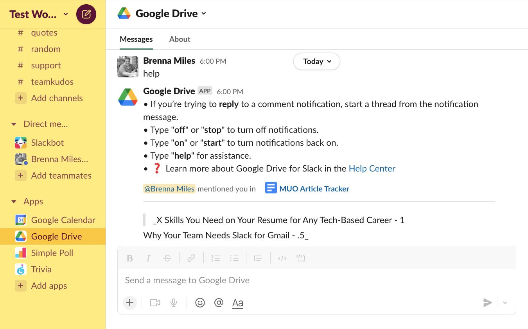Open the Simple Poll app

(53, 253)
